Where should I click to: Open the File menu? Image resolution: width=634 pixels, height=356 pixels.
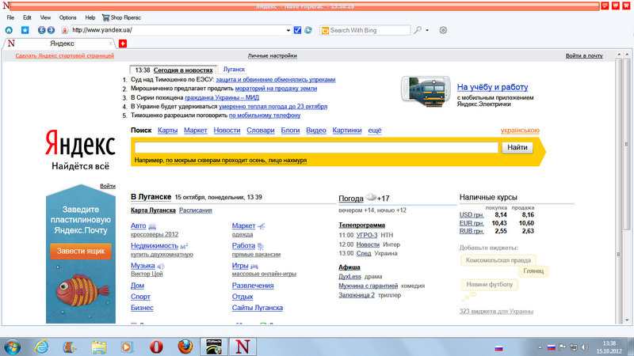(x=10, y=17)
